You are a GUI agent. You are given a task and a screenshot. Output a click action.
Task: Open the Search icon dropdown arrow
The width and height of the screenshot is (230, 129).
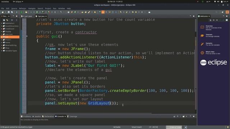point(92,12)
